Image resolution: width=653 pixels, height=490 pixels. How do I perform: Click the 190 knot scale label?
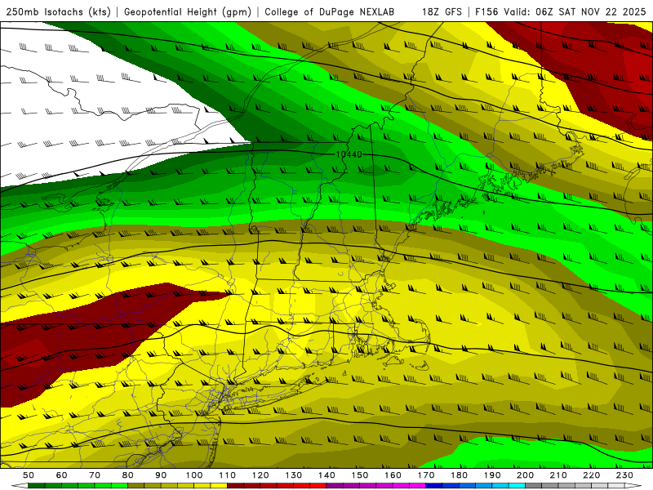(493, 475)
